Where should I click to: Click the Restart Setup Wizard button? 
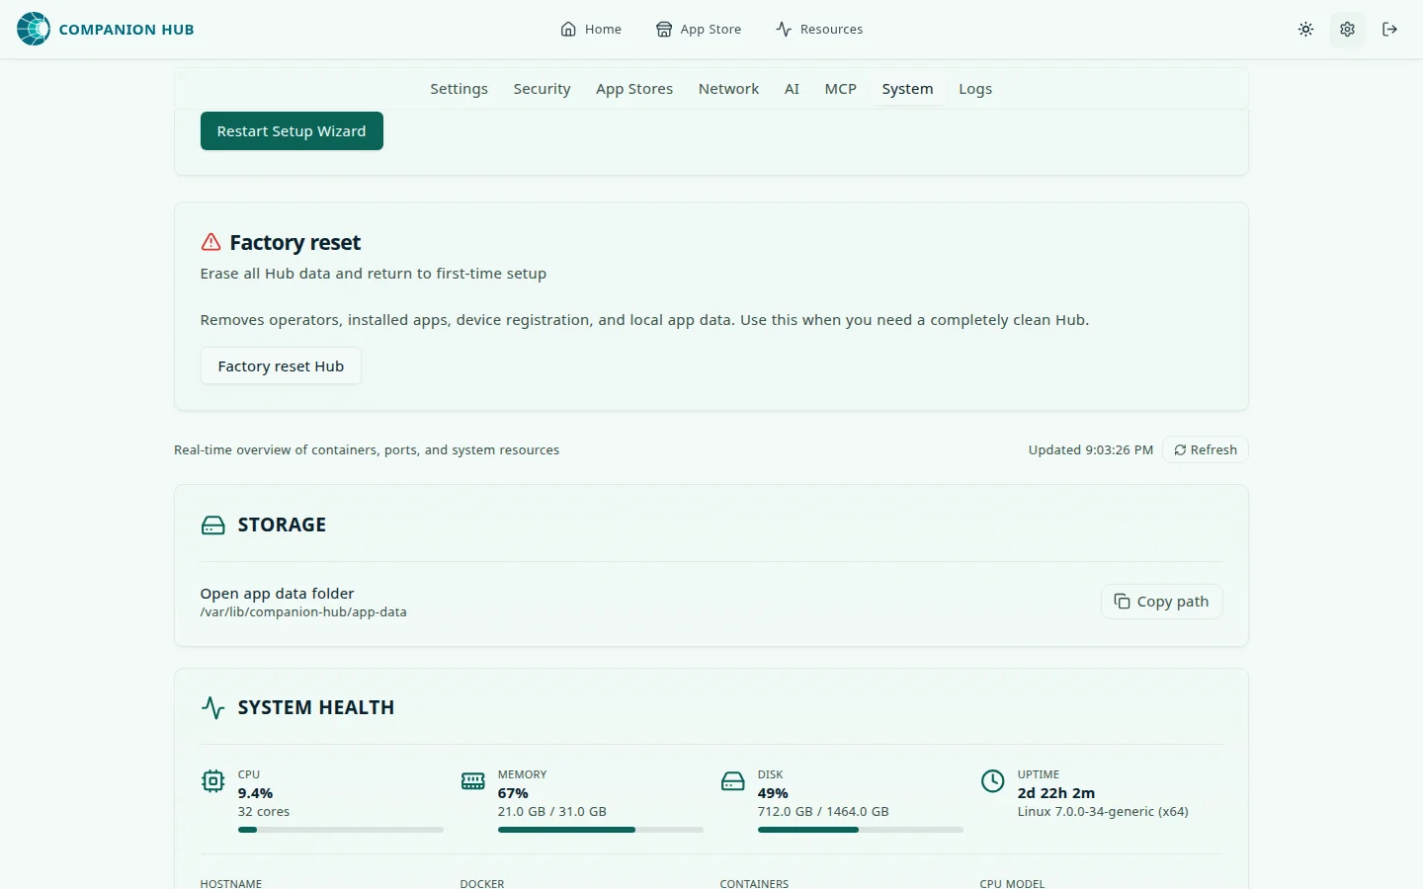[x=292, y=131]
